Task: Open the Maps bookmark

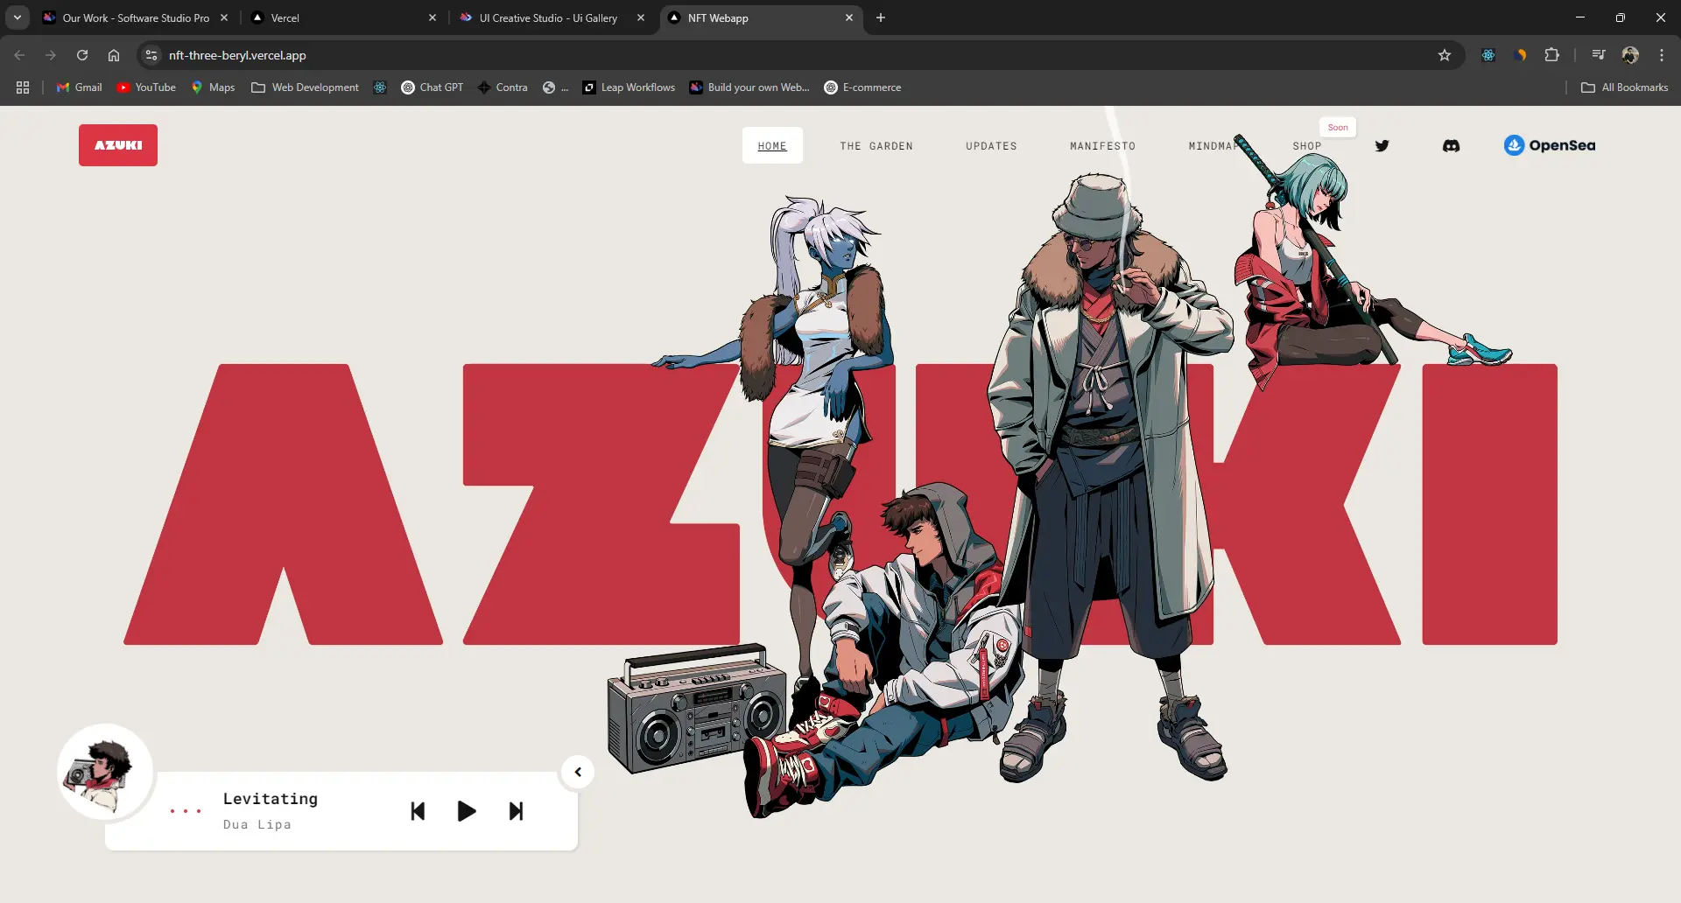Action: pos(214,87)
